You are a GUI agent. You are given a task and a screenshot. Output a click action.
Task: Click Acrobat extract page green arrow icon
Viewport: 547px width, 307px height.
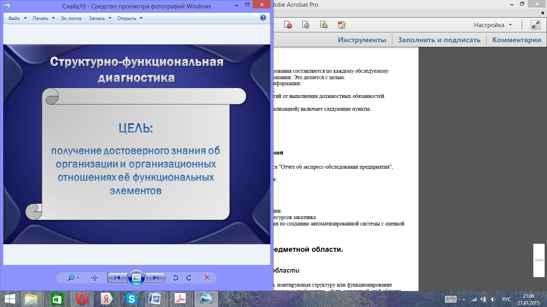pyautogui.click(x=324, y=25)
